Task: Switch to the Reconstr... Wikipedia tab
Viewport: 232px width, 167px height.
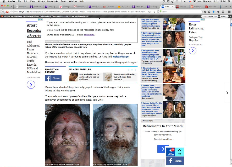Action: pos(21,7)
